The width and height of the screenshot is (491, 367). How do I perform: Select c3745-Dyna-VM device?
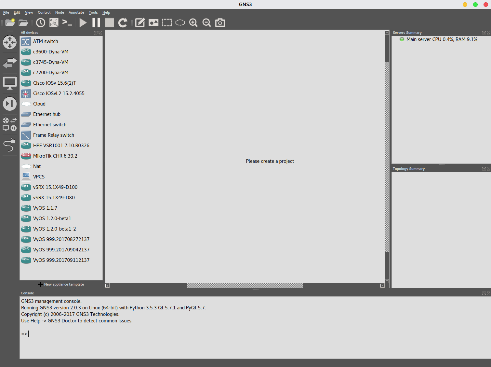pyautogui.click(x=61, y=62)
